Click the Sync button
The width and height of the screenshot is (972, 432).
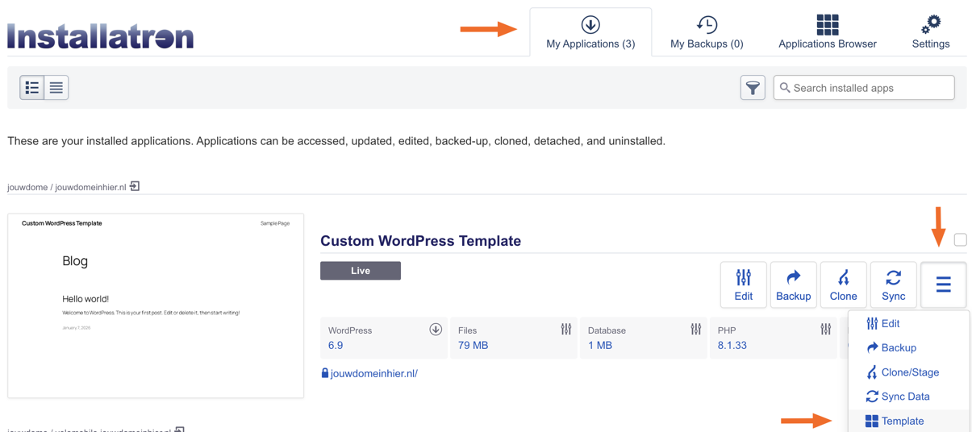(x=893, y=285)
